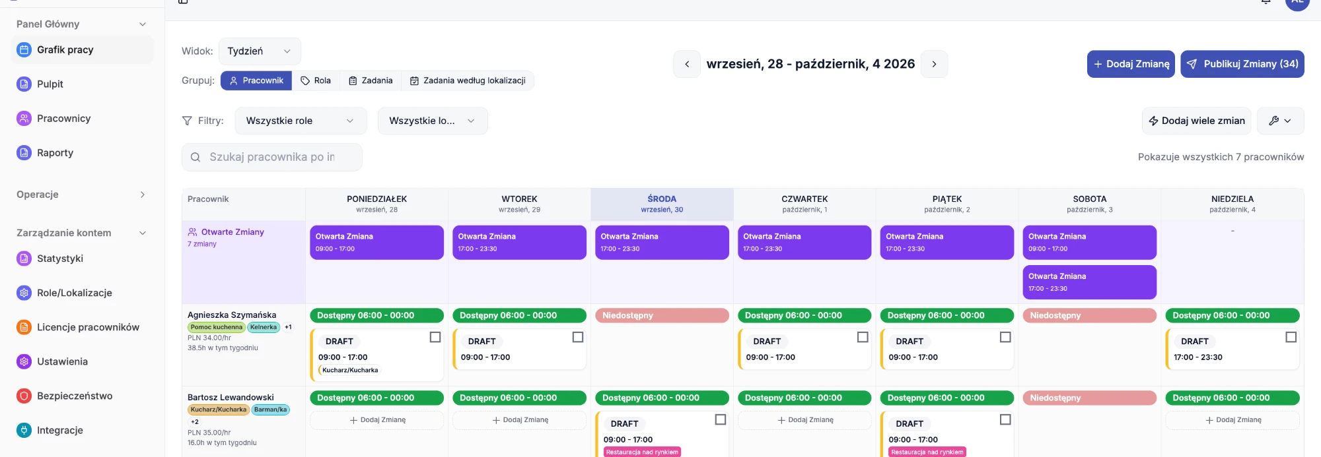Open the Integracje plug icon
1321x457 pixels.
point(24,430)
